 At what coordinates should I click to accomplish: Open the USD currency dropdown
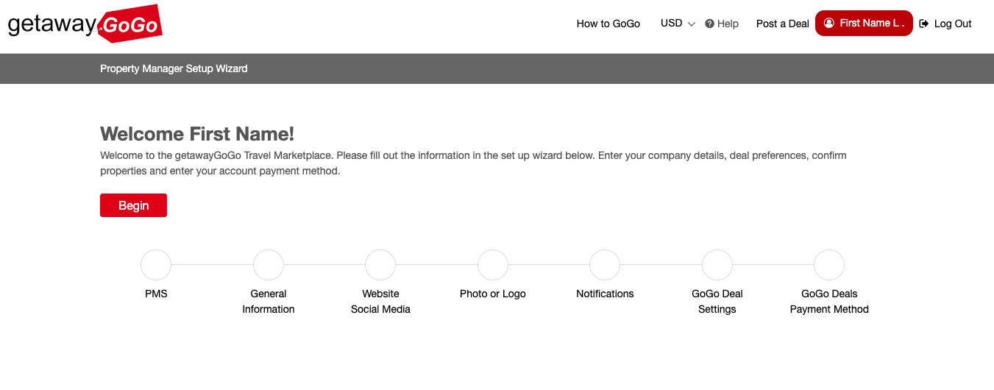click(678, 24)
